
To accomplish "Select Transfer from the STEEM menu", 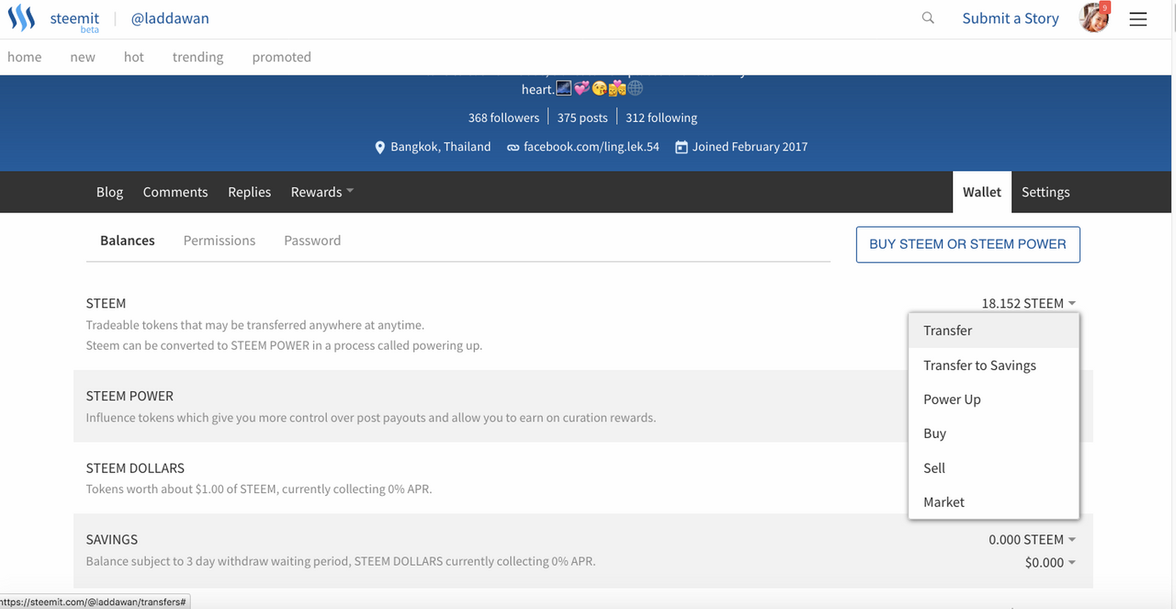I will (x=994, y=331).
